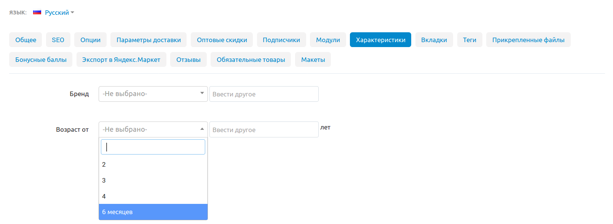
Task: Collapse the Возраст от dropdown
Action: pos(153,129)
